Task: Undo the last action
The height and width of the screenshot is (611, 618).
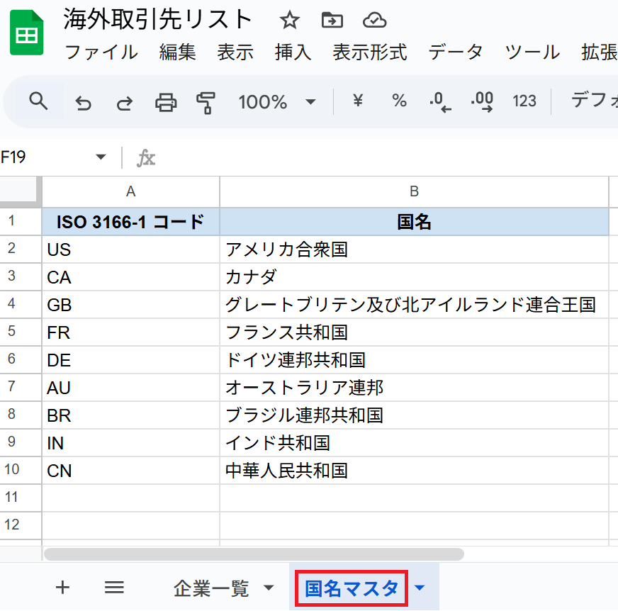Action: pos(84,103)
